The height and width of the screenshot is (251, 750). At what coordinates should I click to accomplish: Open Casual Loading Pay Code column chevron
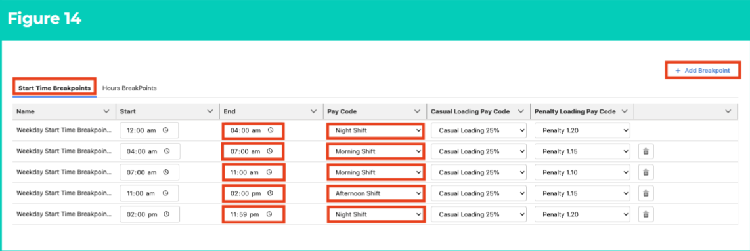coord(521,111)
